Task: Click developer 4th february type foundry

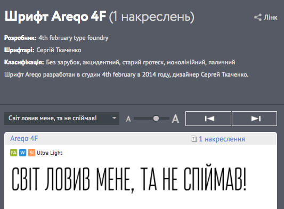Action: click(74, 38)
